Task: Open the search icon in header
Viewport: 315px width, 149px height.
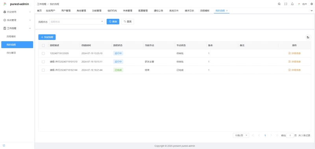Action: pos(279,4)
